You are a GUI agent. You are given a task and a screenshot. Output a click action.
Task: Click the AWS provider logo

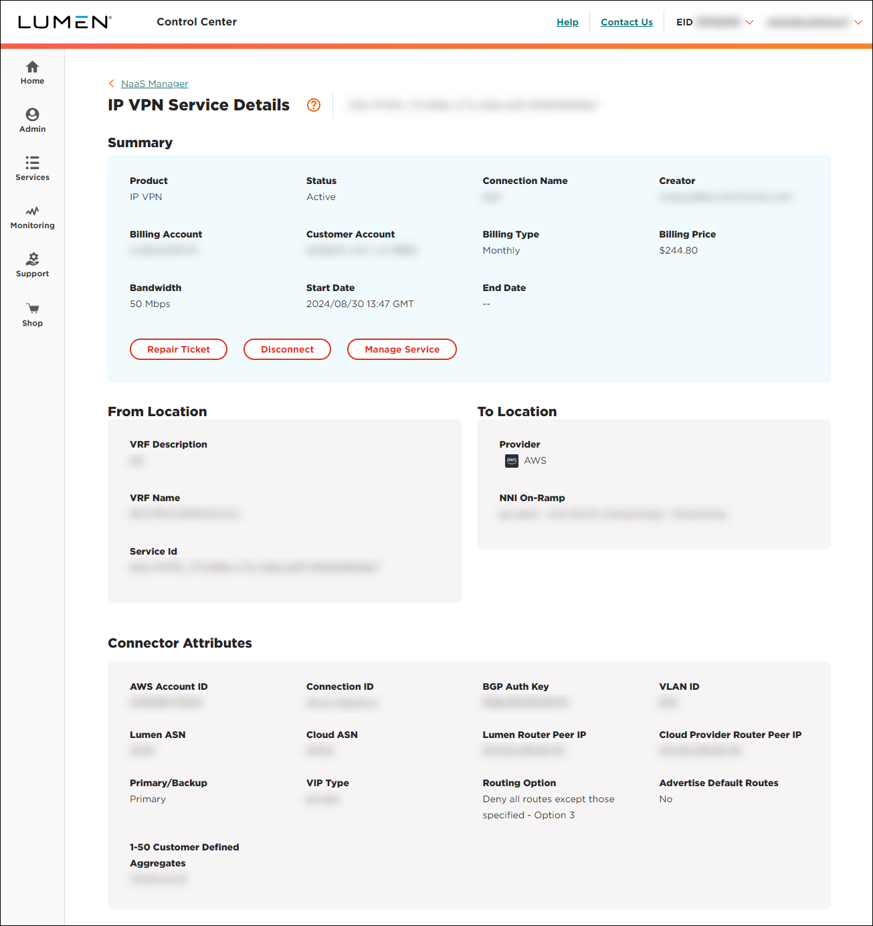click(512, 460)
